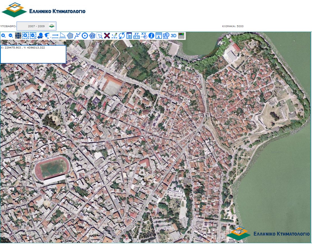
Task: Select the Zoom In magnifier tool
Action: click(x=3, y=36)
